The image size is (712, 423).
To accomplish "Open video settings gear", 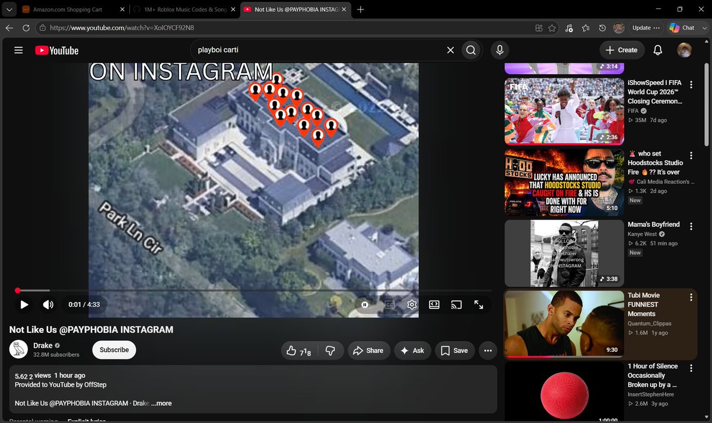I will tap(412, 304).
